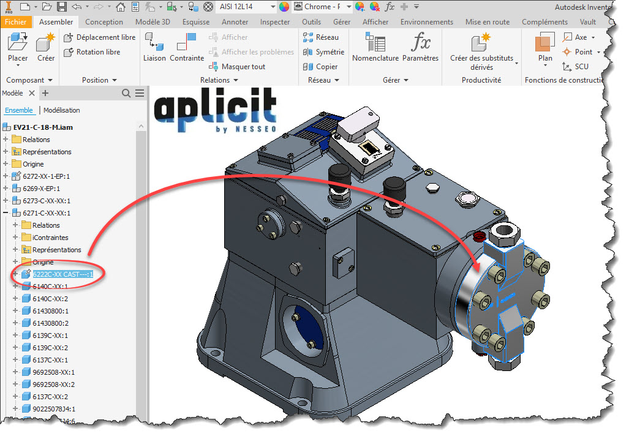Open the Fichier menu

[x=15, y=22]
